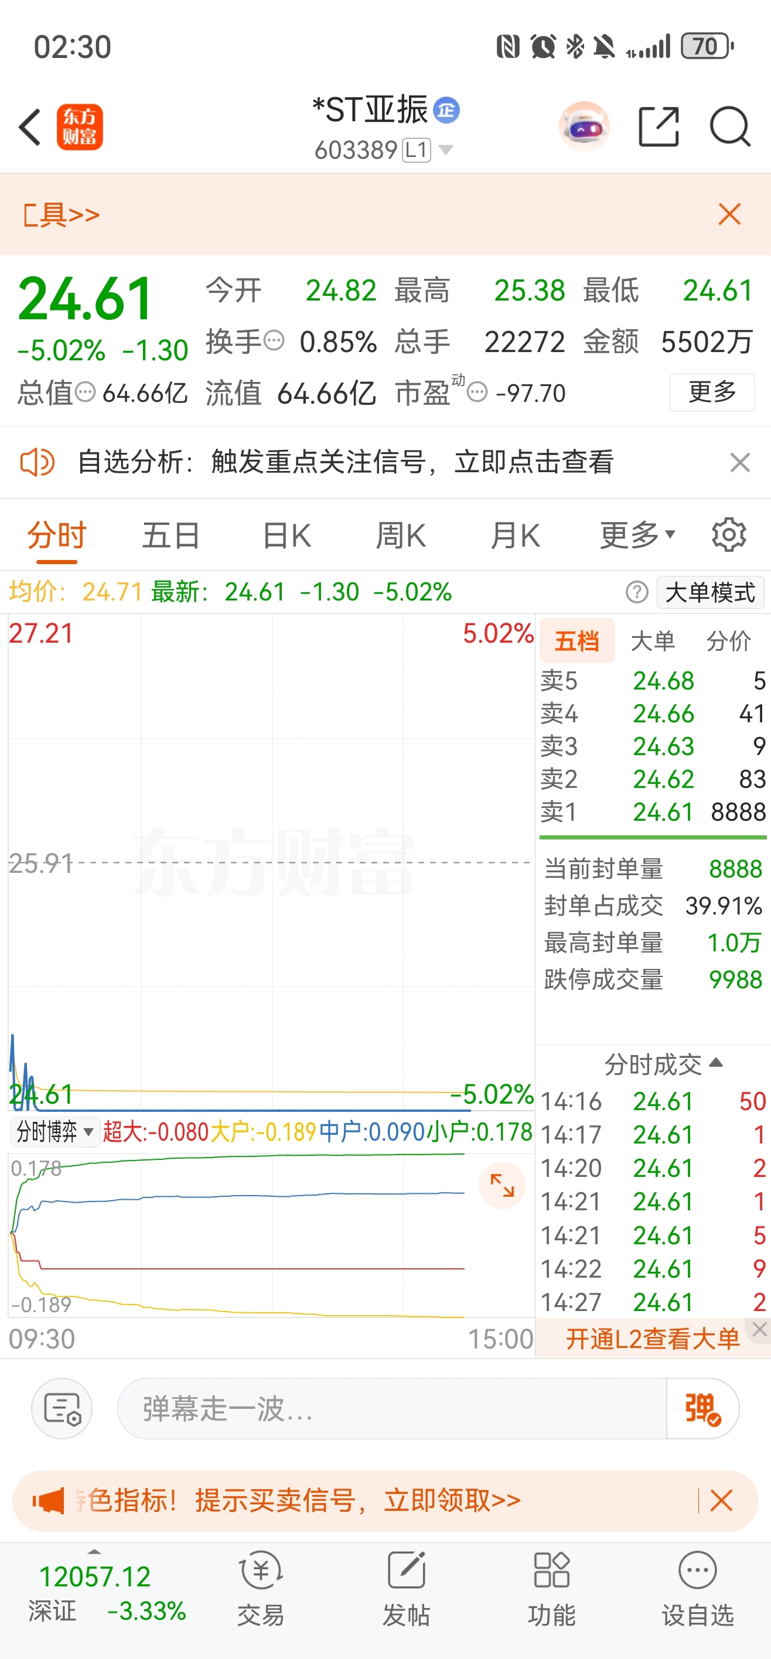Open the 自选分析 signal notice text
The height and width of the screenshot is (1659, 771).
pyautogui.click(x=345, y=462)
